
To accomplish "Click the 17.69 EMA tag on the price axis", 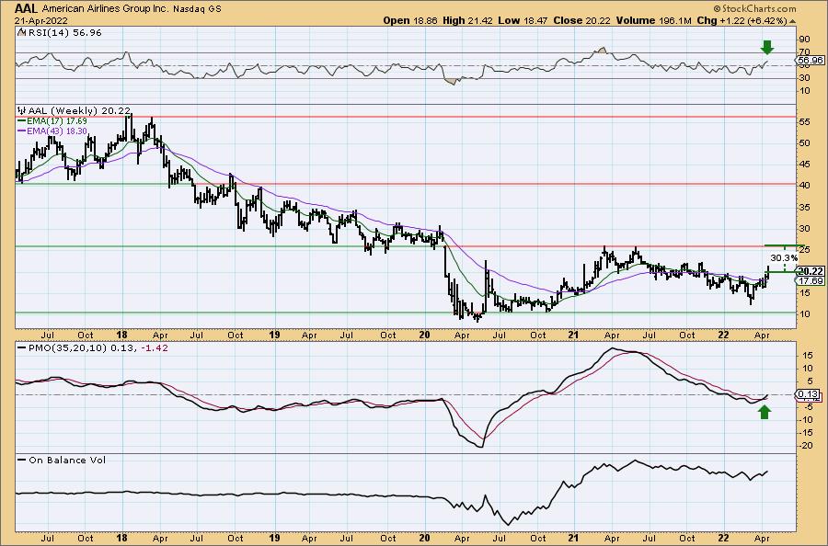I will tap(811, 281).
